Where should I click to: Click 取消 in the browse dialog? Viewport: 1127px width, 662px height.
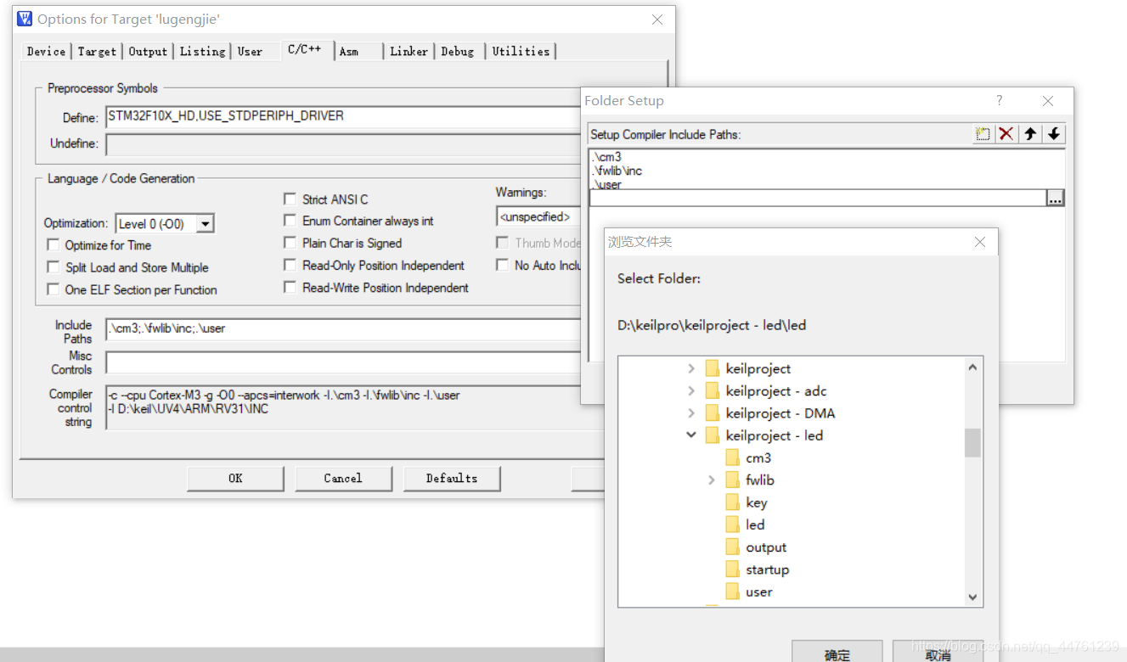pos(938,652)
